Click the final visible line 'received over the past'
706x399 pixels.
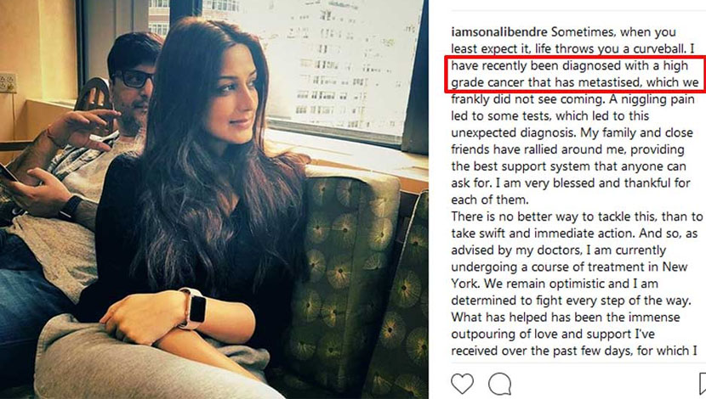pyautogui.click(x=574, y=351)
